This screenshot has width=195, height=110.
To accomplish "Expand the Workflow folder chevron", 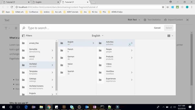I will tap(132, 72).
